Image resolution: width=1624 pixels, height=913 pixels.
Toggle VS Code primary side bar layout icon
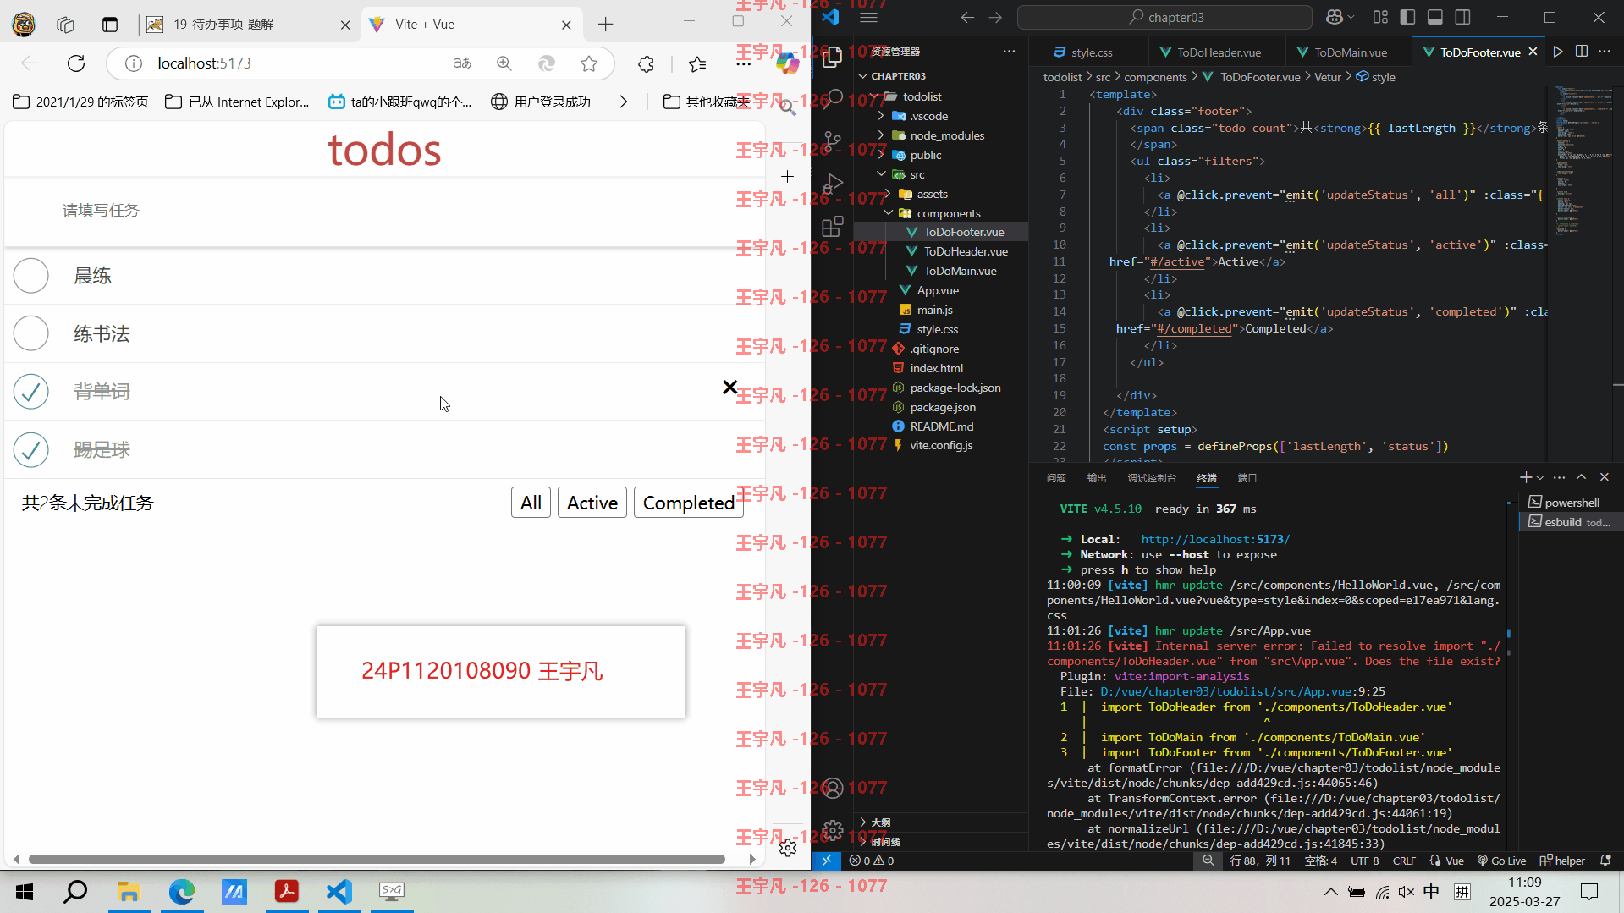(1407, 17)
